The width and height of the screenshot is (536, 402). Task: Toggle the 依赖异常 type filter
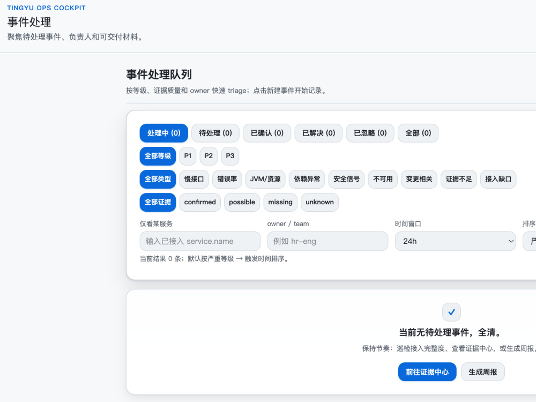coord(307,179)
